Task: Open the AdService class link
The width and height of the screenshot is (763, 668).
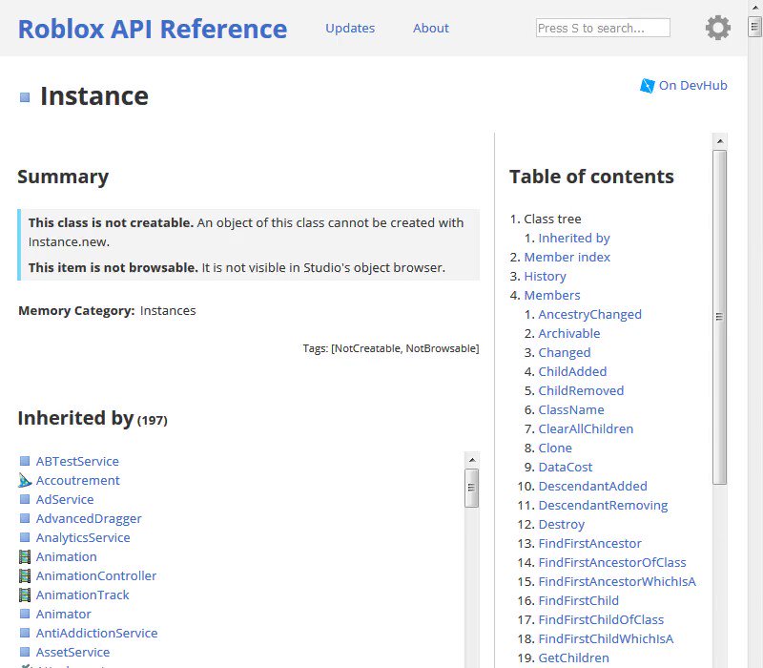Action: click(65, 499)
